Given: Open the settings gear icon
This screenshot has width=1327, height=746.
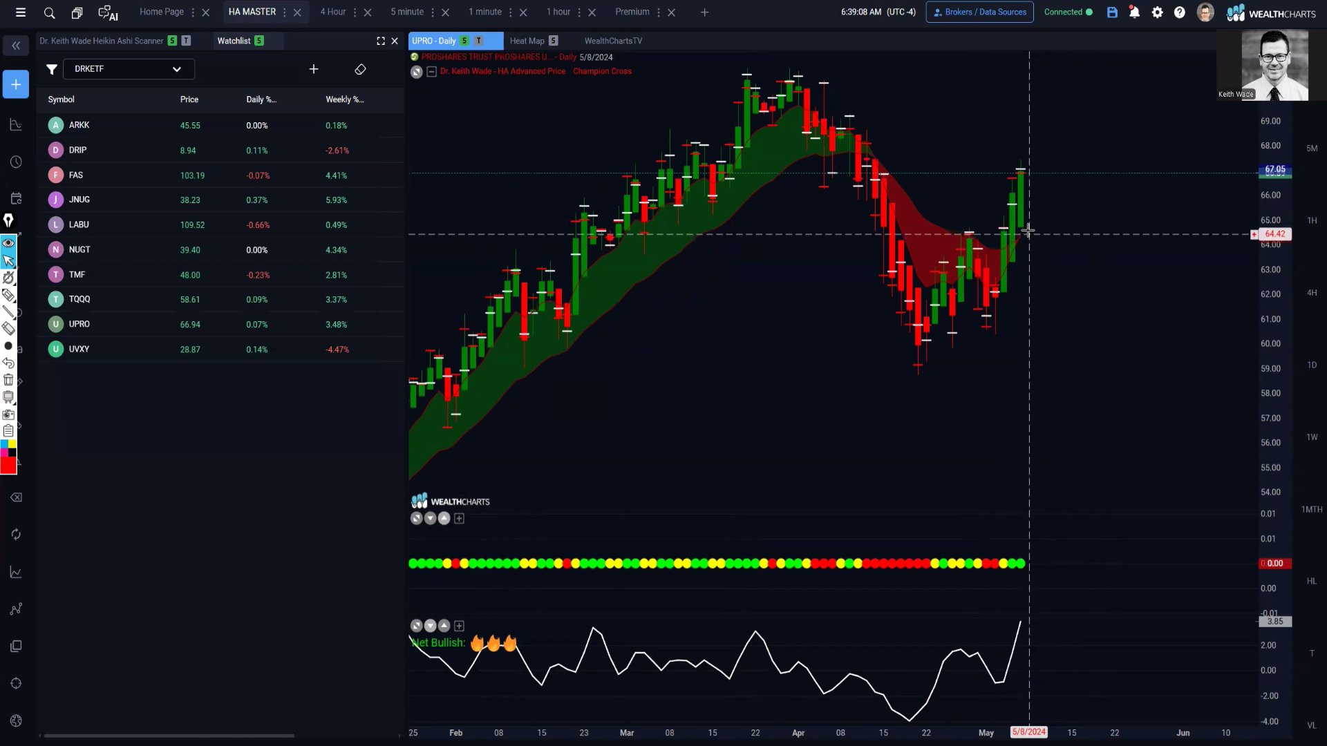Looking at the screenshot, I should tap(1158, 12).
